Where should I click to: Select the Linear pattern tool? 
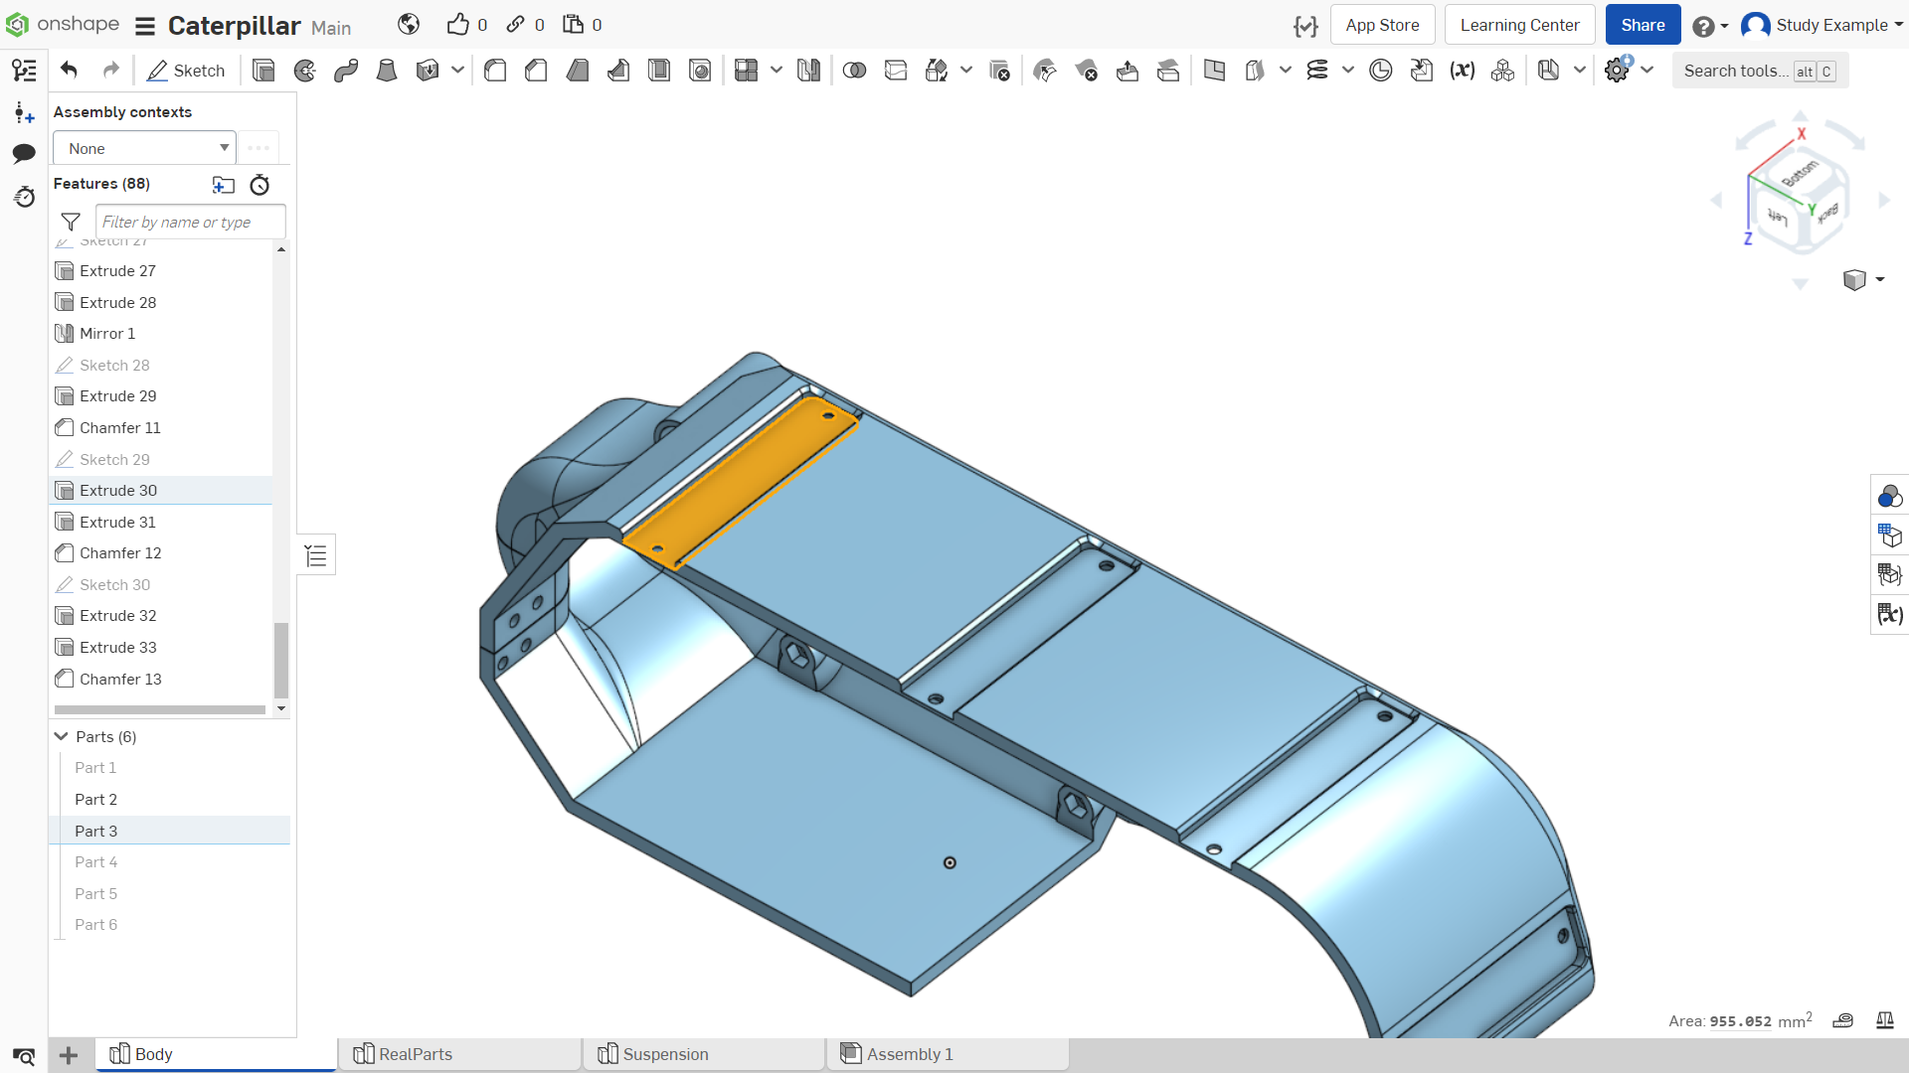point(747,71)
